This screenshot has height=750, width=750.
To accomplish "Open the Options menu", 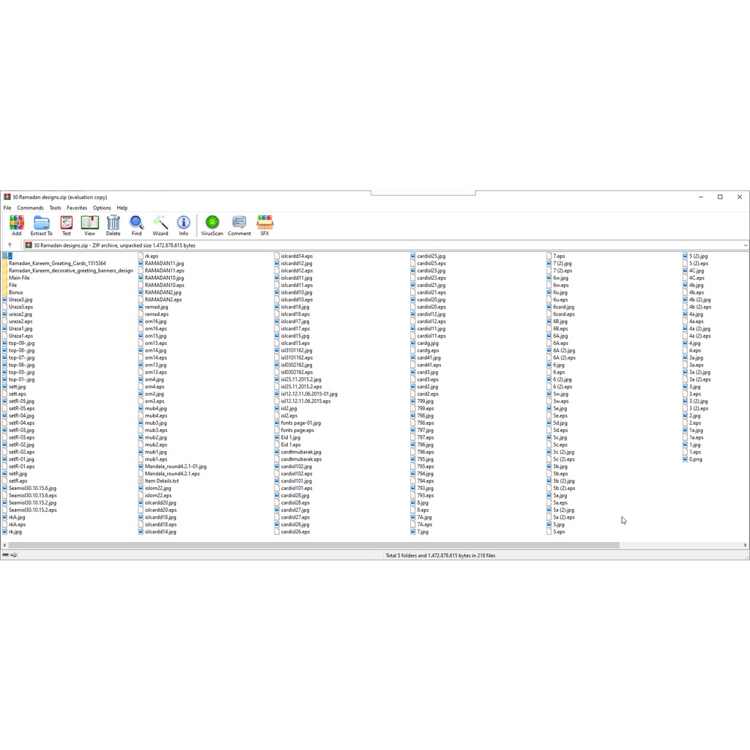I will pos(102,208).
